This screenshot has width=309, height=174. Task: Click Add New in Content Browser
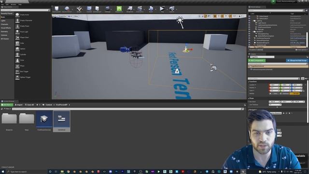[x=7, y=105]
